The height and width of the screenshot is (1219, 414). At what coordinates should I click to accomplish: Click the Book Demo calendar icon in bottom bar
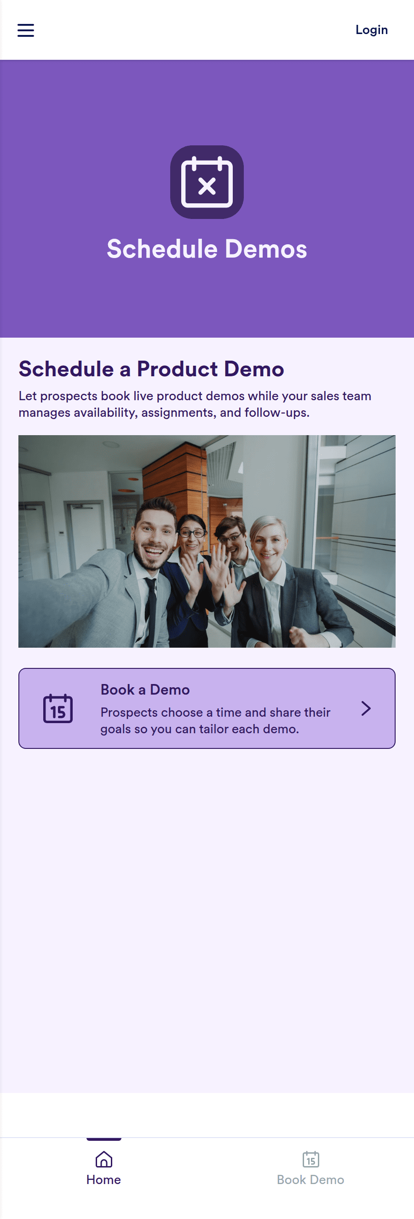pyautogui.click(x=310, y=1159)
